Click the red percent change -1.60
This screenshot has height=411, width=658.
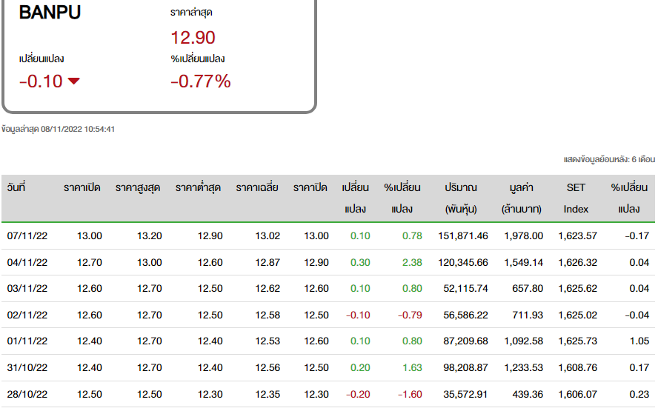pos(410,394)
